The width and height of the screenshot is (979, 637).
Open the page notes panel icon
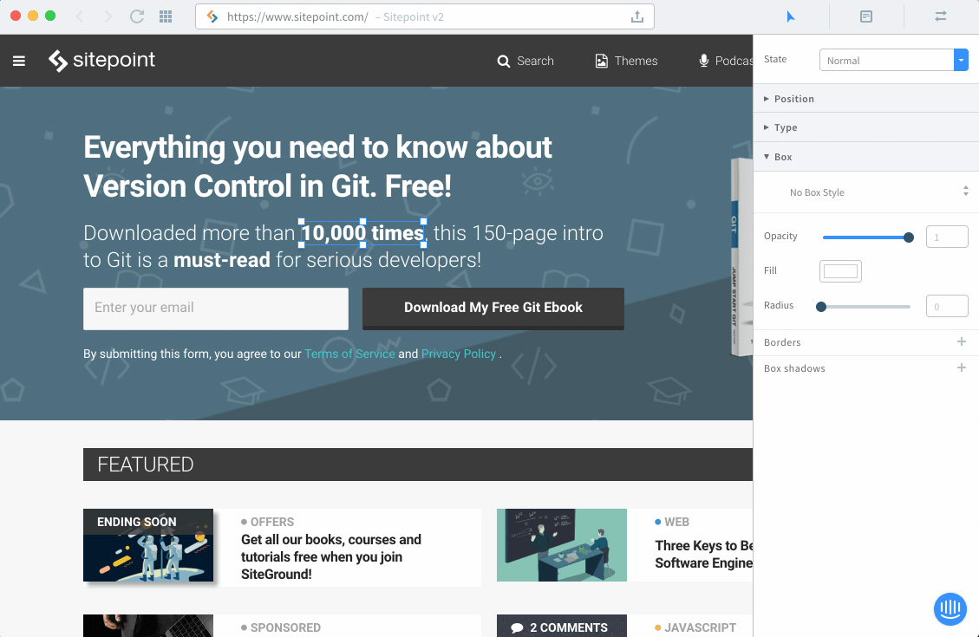click(x=866, y=16)
